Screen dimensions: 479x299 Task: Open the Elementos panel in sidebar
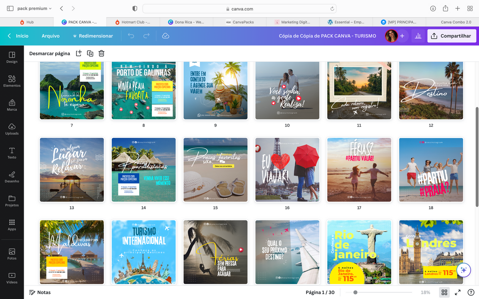12,81
